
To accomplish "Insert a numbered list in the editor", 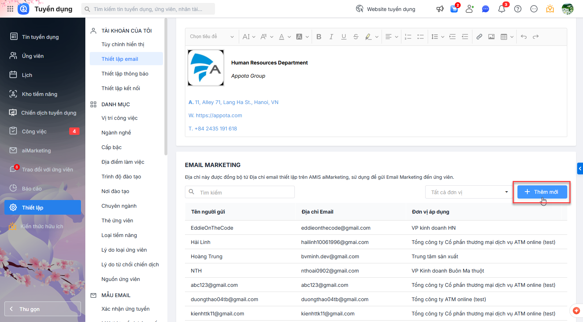I will 408,37.
